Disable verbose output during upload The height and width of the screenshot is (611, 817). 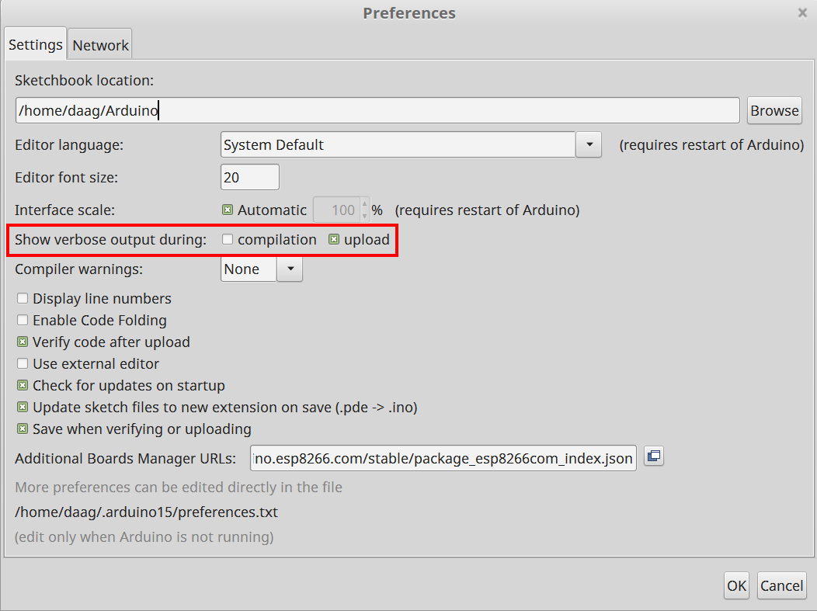(334, 240)
